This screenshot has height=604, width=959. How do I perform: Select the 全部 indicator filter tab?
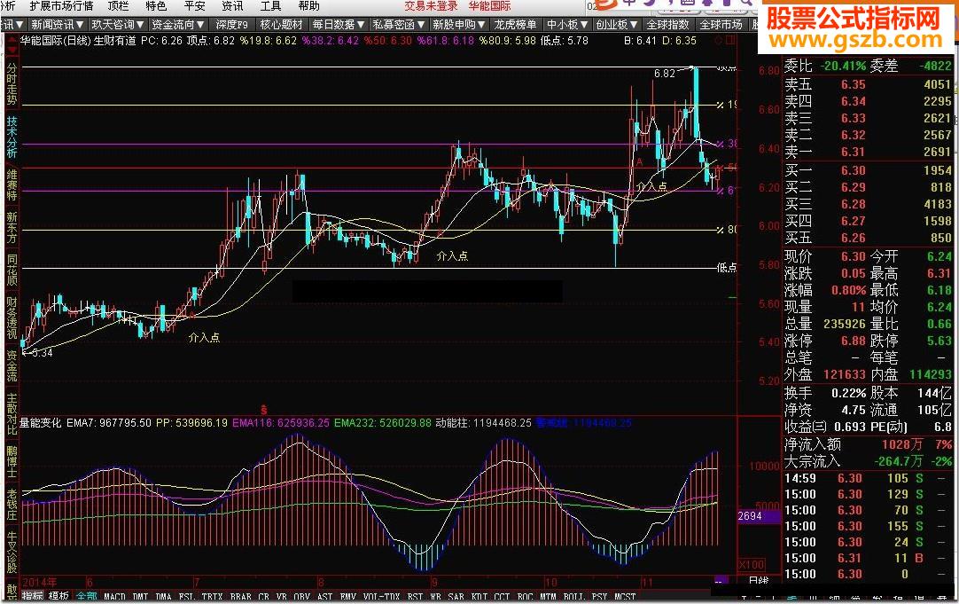tap(86, 596)
